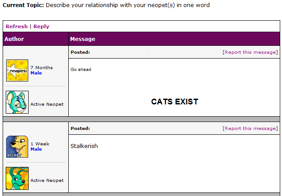The width and height of the screenshot is (282, 196).
Task: Click the green Blumaroo active neopet image
Action: pos(17,178)
